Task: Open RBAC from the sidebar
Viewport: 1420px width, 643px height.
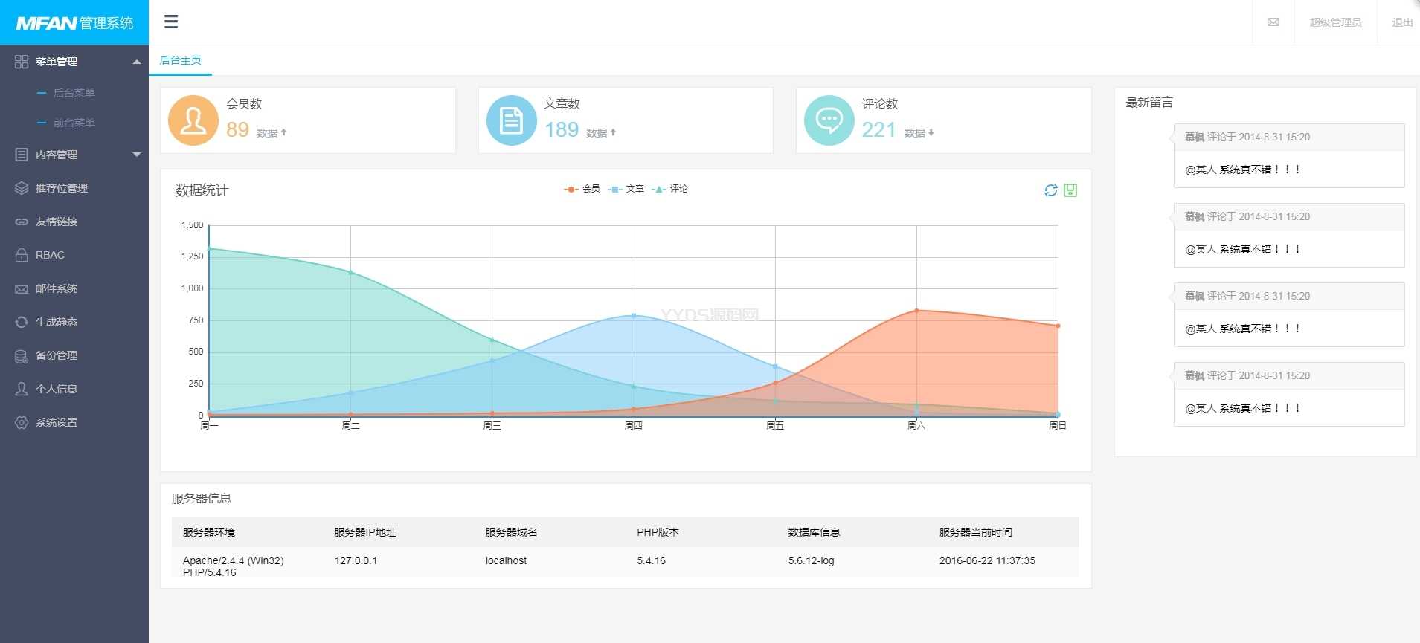Action: 50,255
